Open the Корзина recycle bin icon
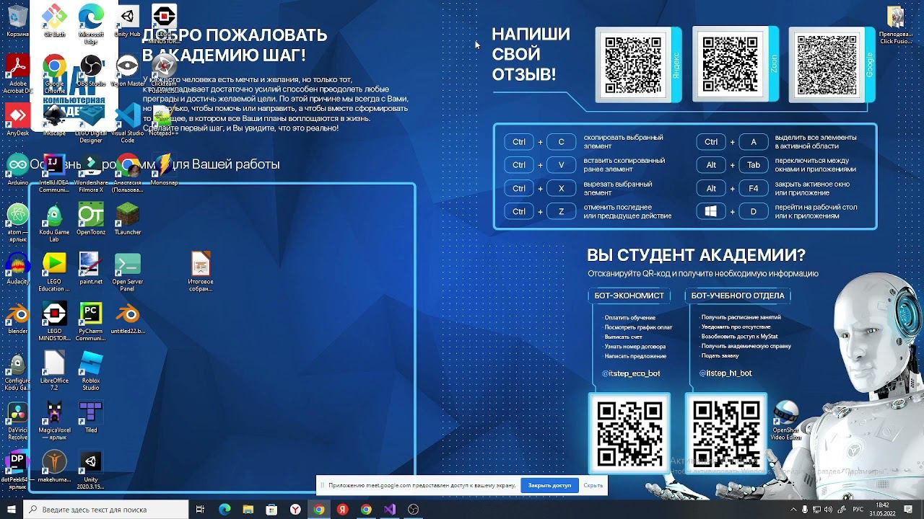This screenshot has width=924, height=519. point(17,20)
